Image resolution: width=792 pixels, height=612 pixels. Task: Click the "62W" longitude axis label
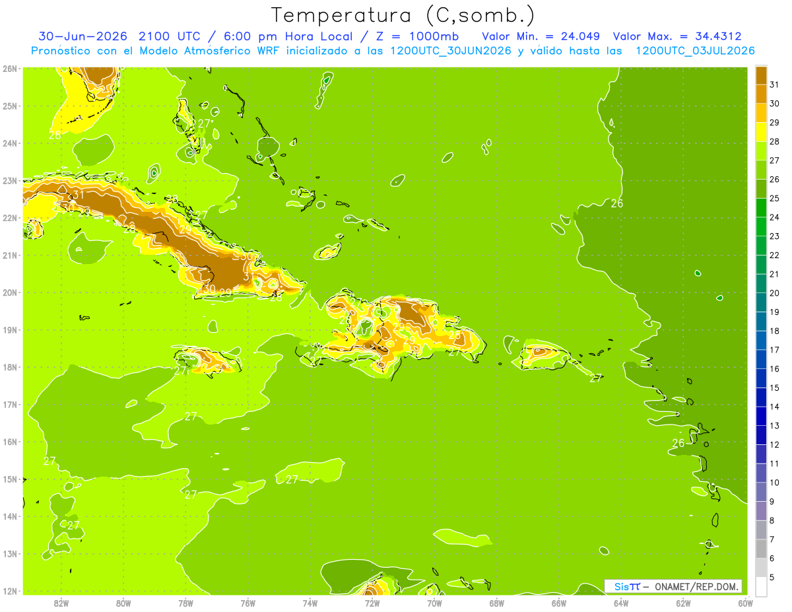pyautogui.click(x=683, y=602)
